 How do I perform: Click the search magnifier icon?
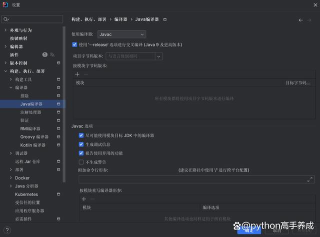(5, 19)
